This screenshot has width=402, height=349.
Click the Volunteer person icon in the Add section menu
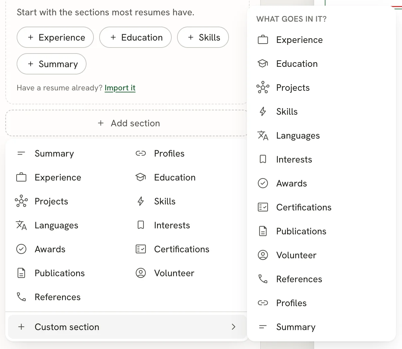[141, 273]
